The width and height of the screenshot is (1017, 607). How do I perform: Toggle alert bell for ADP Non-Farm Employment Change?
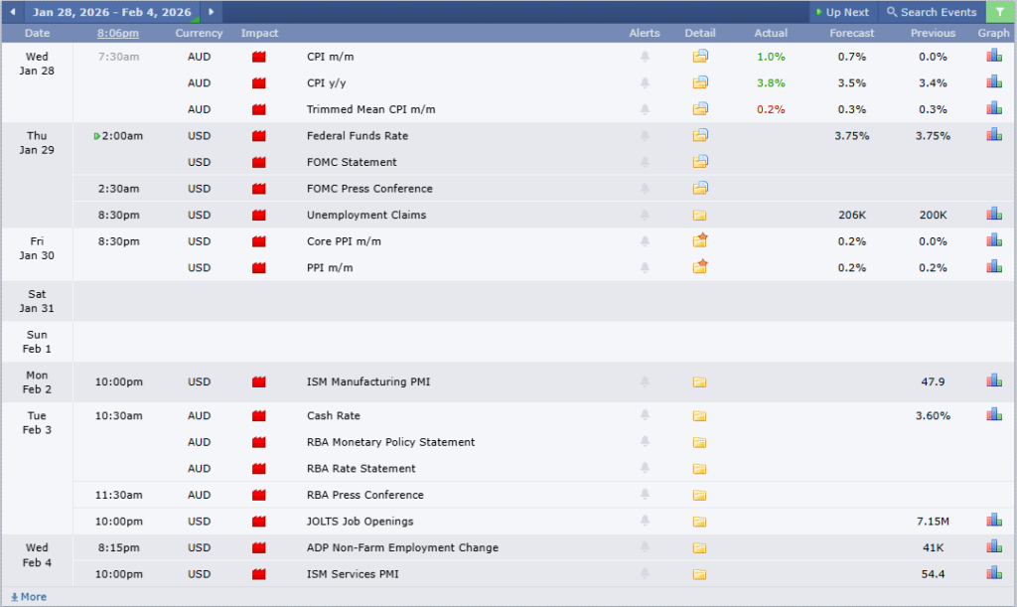645,547
